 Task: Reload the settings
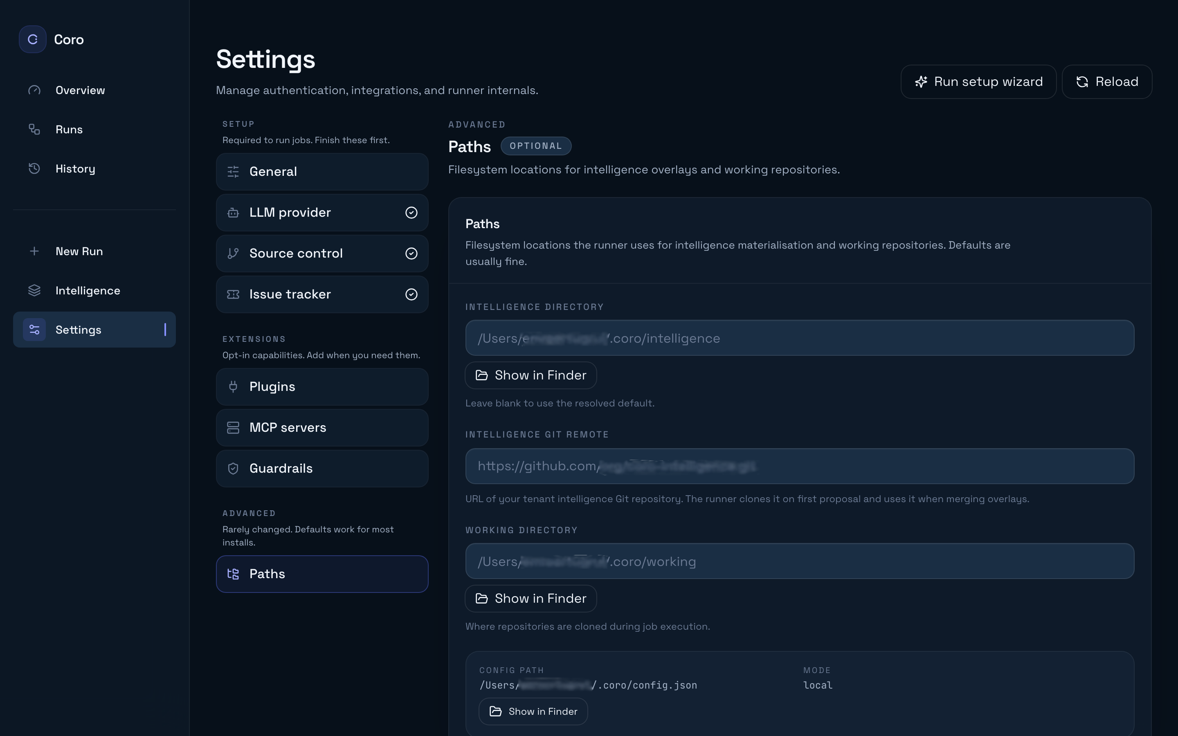(1107, 82)
